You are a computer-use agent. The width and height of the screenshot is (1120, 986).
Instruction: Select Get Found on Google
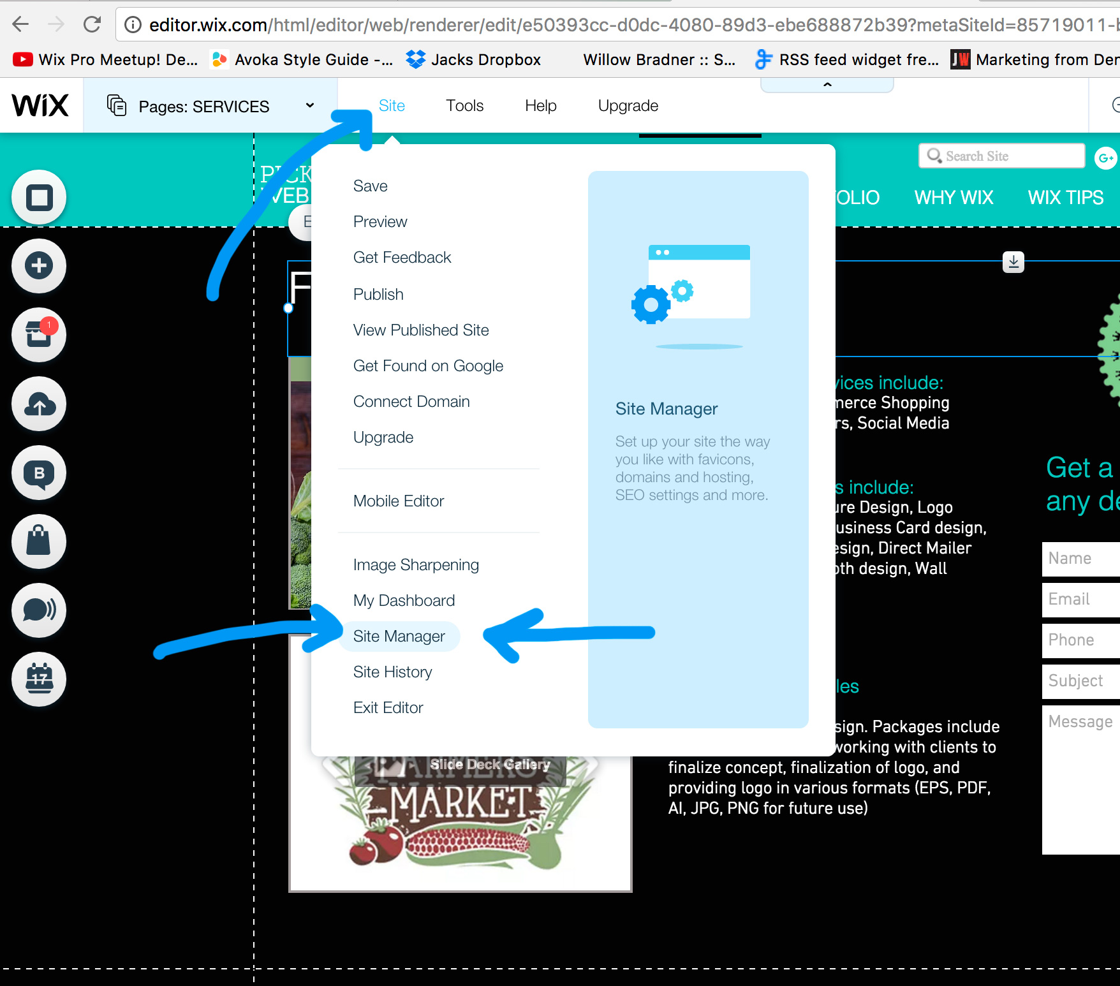[428, 366]
